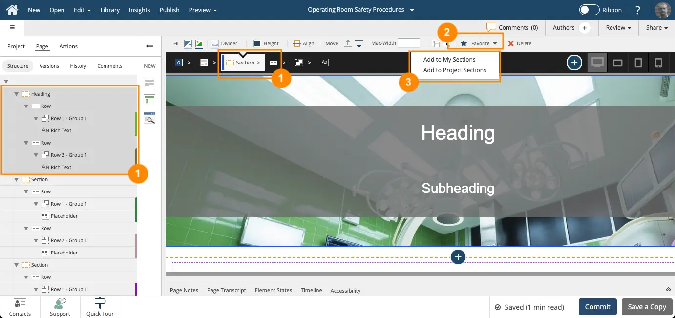Open Comments (0)

point(512,28)
